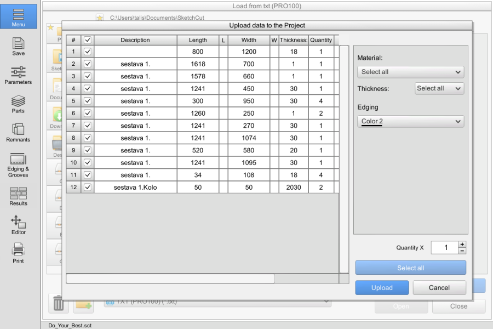Select the 'sestava 1.Kolo' description cell
The image size is (493, 329).
135,188
